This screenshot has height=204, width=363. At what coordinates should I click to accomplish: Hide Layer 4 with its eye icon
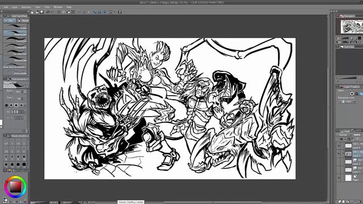coord(339,146)
